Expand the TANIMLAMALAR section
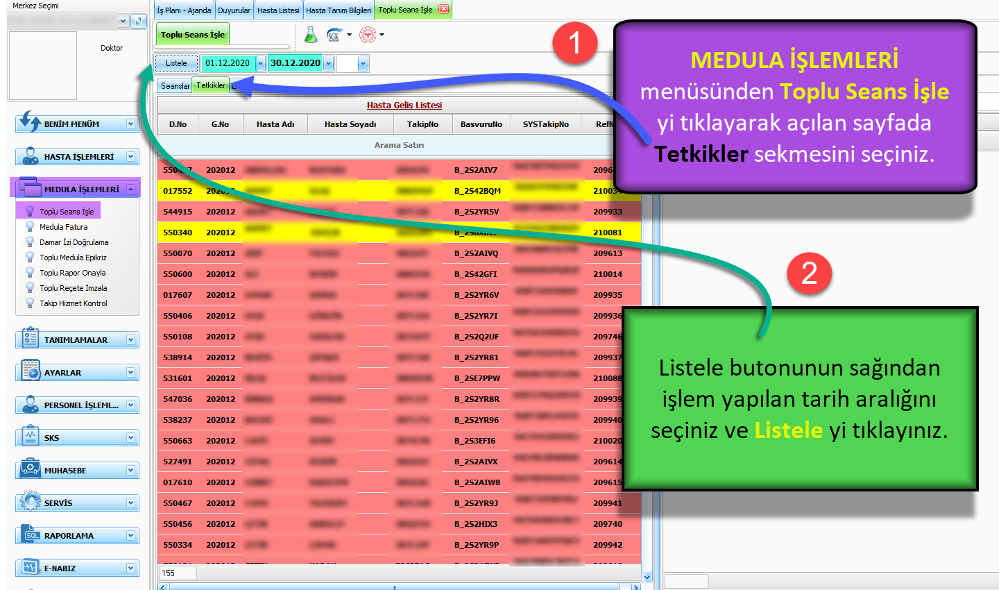 click(x=130, y=339)
